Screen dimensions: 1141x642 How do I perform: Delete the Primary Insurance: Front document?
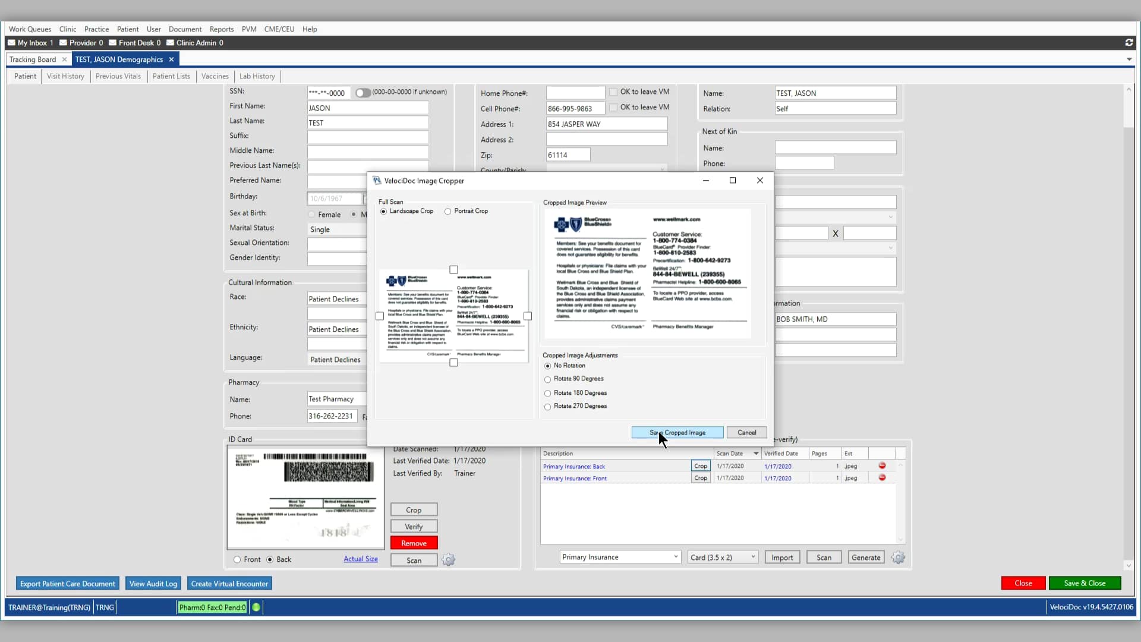pyautogui.click(x=883, y=477)
